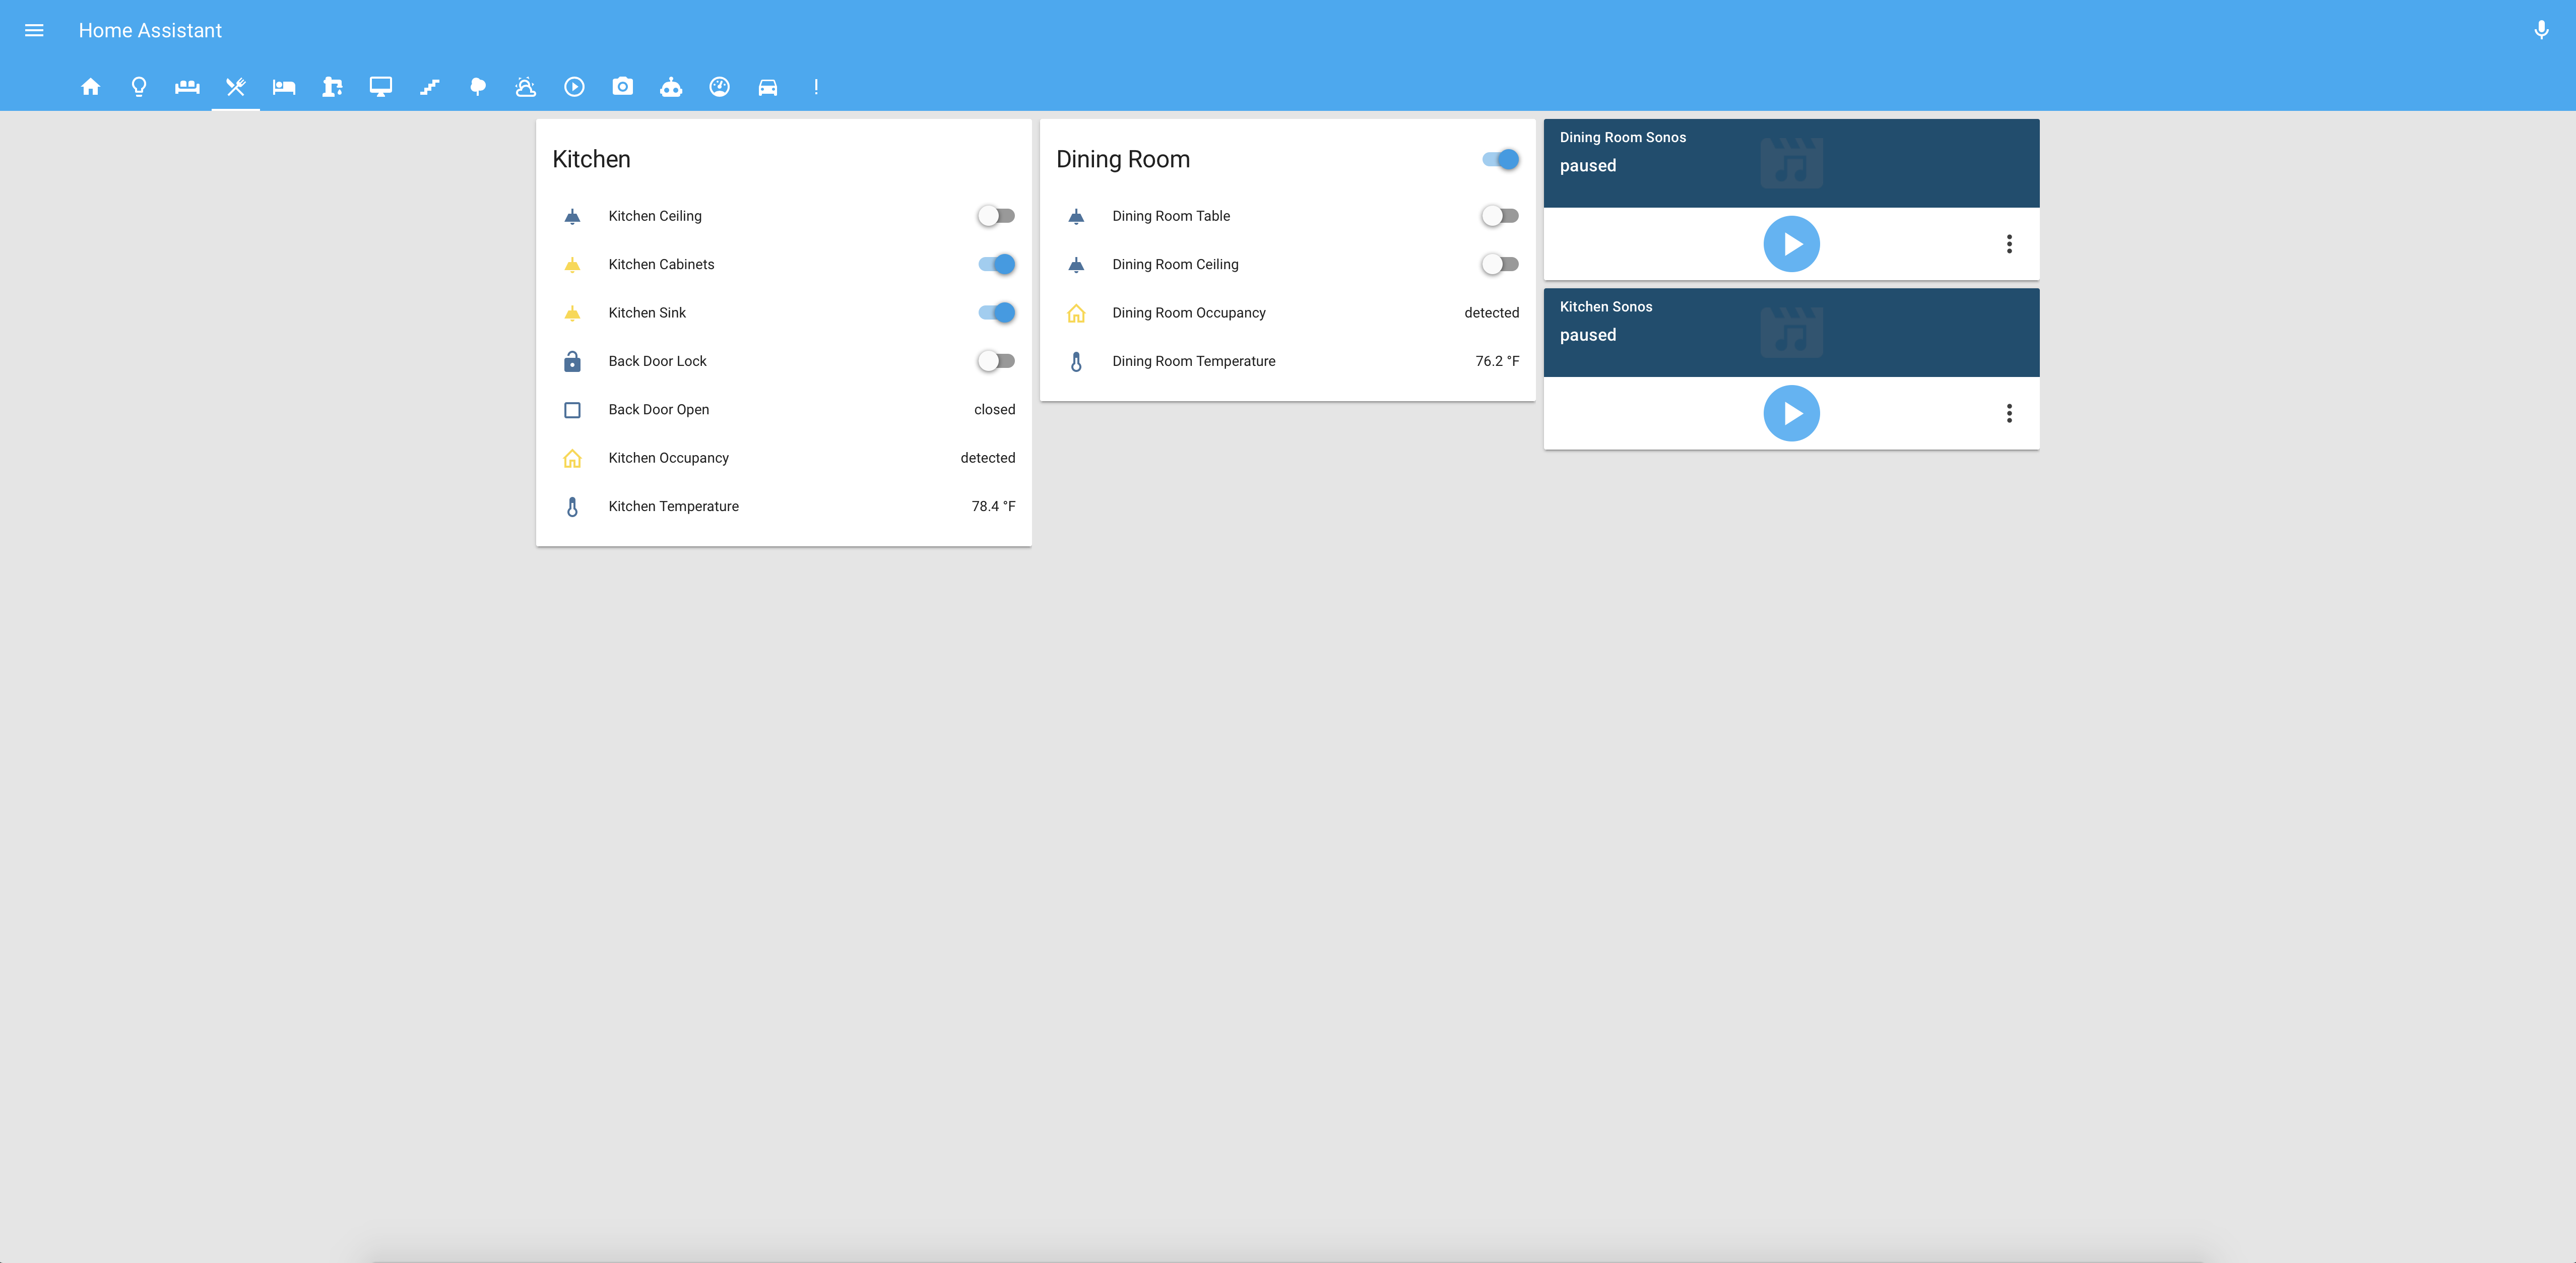Switch to the bed bedroom tab
The height and width of the screenshot is (1263, 2576).
tap(284, 87)
